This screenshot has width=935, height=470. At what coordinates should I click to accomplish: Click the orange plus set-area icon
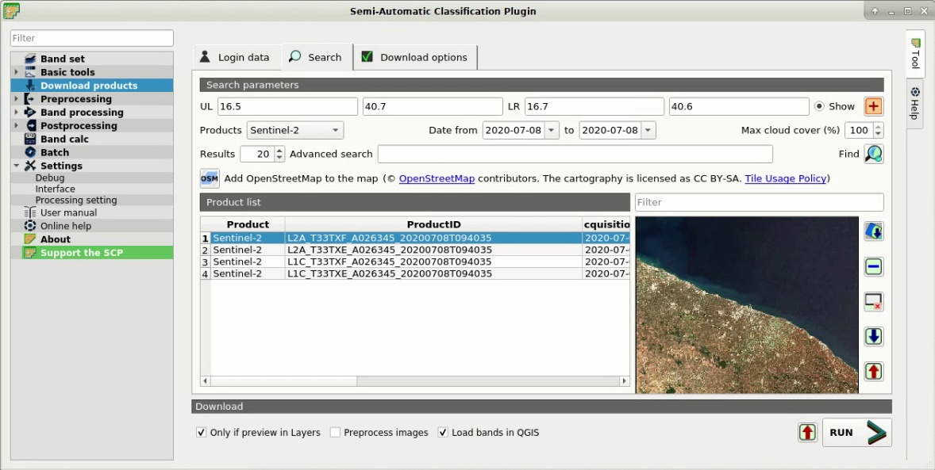(874, 107)
